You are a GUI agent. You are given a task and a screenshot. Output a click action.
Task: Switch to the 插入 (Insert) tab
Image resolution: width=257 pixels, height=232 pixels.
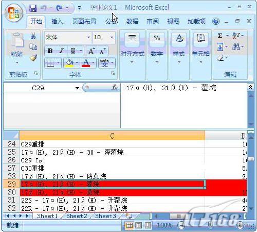(x=57, y=22)
